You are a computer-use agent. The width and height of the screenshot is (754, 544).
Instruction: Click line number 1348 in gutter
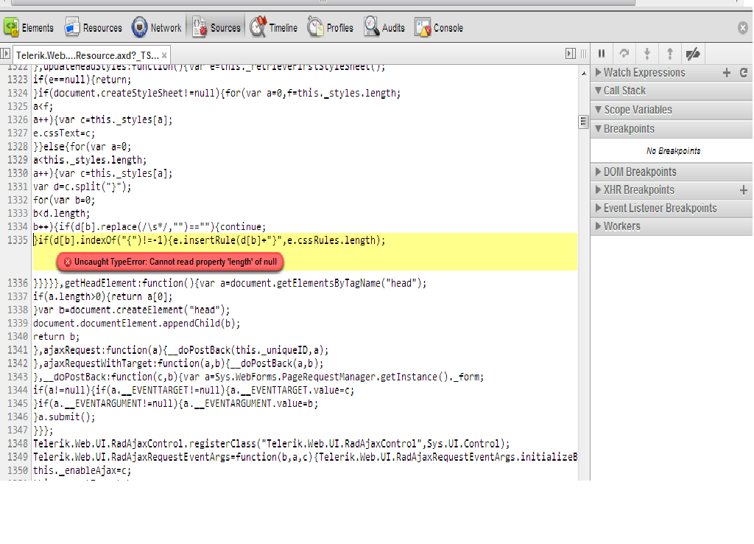coord(18,444)
